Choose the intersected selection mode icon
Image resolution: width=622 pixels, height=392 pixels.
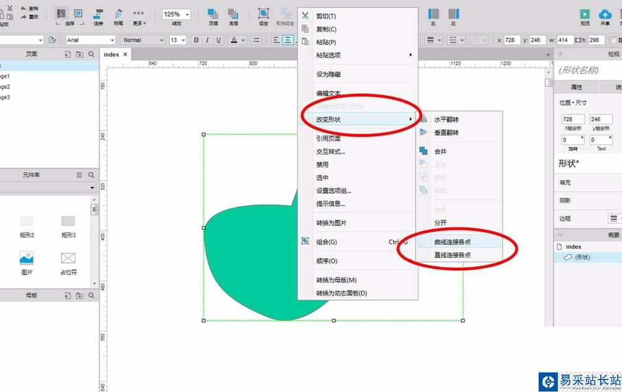(61, 14)
